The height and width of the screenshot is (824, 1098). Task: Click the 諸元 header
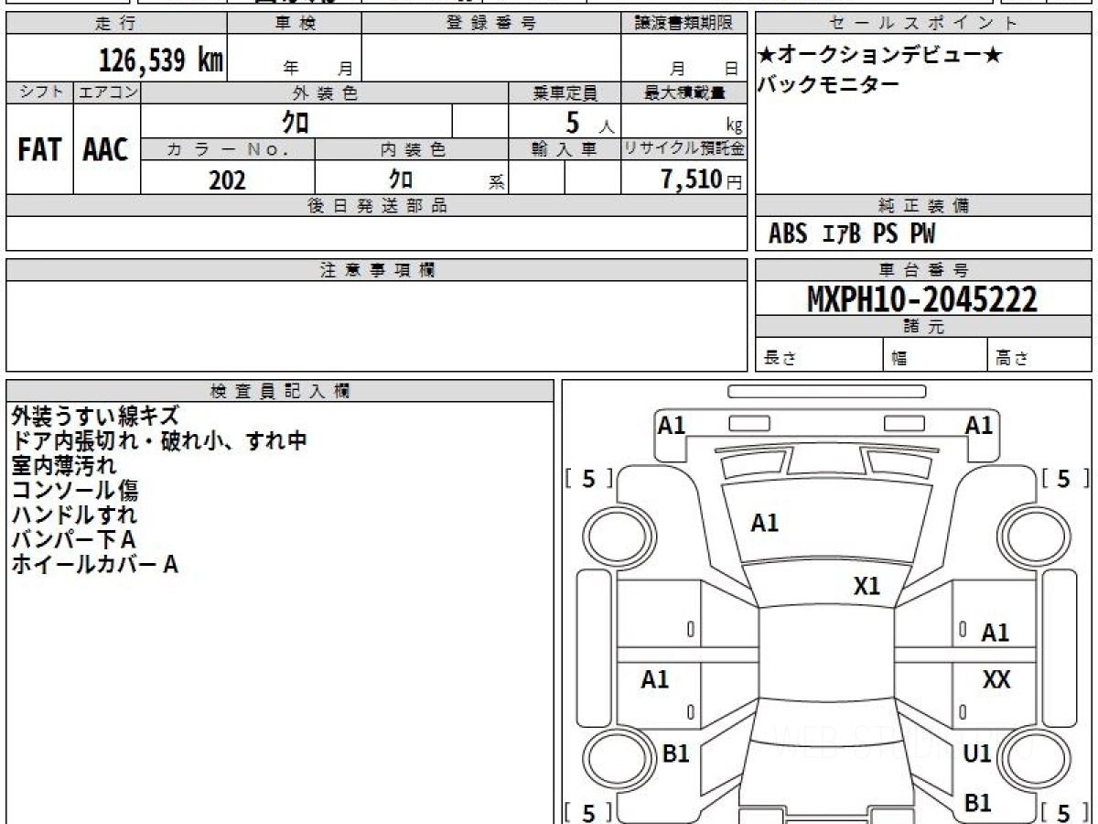click(923, 327)
